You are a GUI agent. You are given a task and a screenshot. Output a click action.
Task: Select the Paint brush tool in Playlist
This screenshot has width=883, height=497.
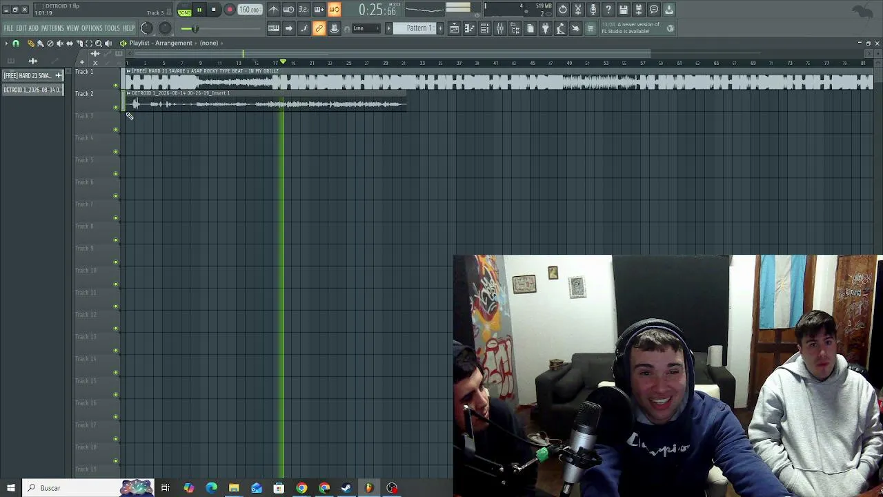click(40, 43)
